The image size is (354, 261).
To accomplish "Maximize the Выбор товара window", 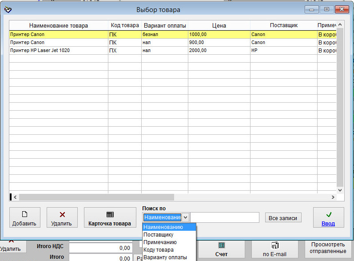I will pyautogui.click(x=326, y=9).
